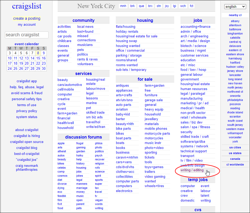Screen dimensions: 250x213
Task: Click the craigslist logo
Action: [x=27, y=6]
